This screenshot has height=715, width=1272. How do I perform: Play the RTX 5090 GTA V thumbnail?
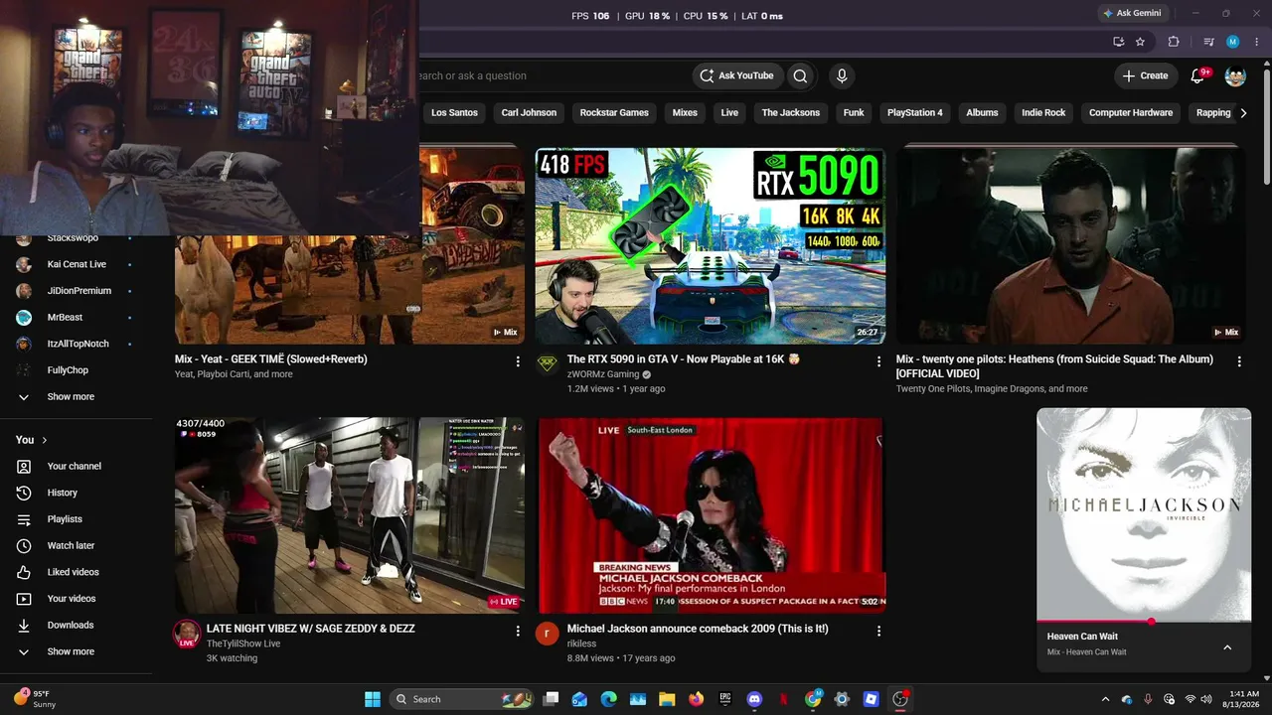pos(711,245)
